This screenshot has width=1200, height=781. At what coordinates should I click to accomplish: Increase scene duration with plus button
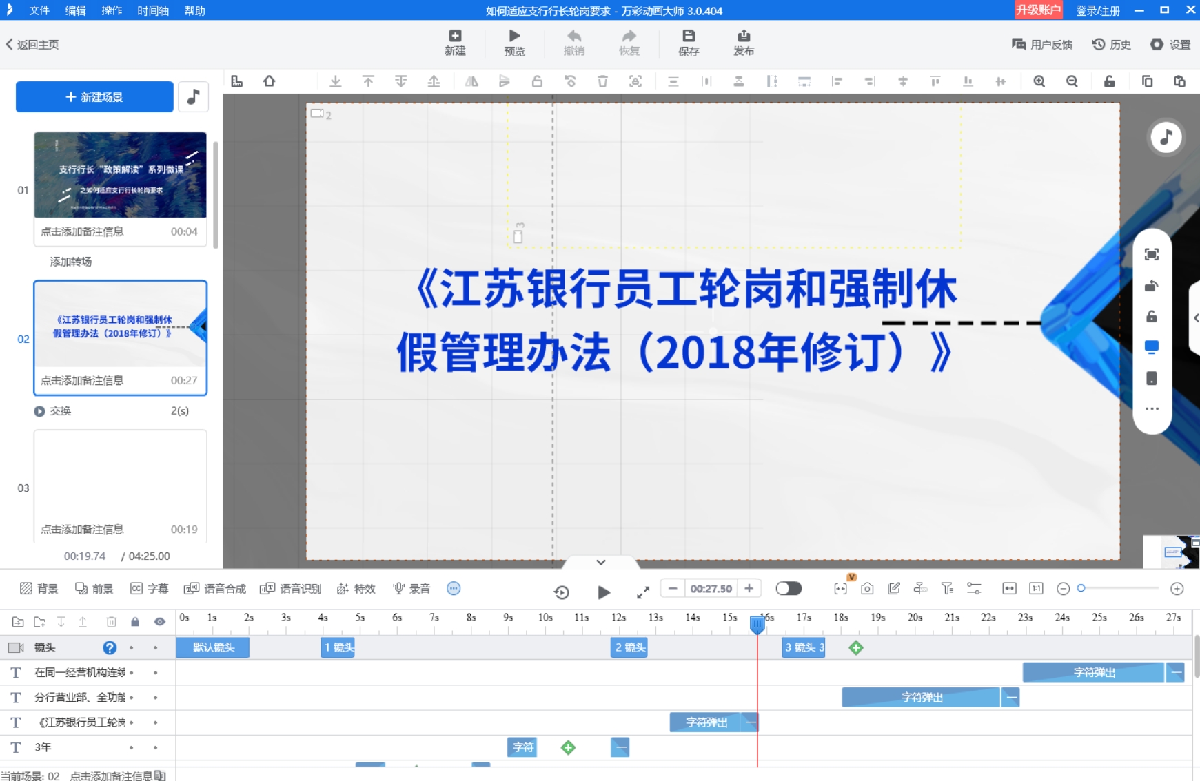point(749,589)
